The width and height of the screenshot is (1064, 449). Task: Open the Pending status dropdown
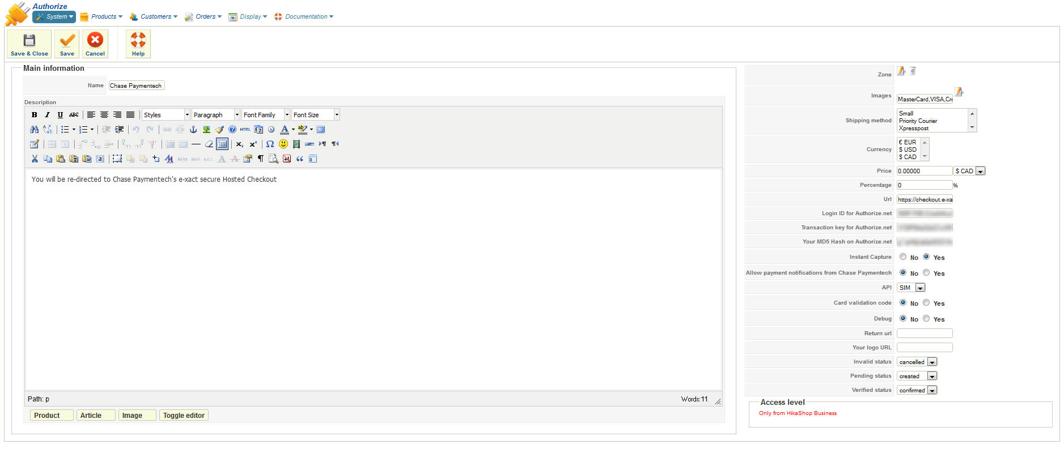917,376
